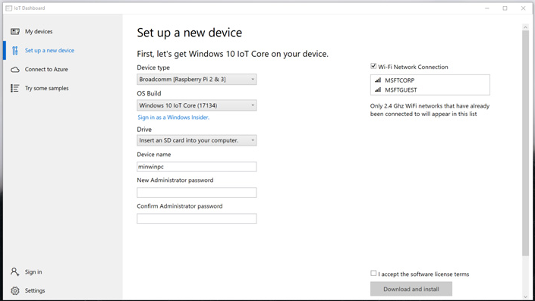Click the New Administrator password field
The width and height of the screenshot is (535, 301).
click(x=197, y=193)
